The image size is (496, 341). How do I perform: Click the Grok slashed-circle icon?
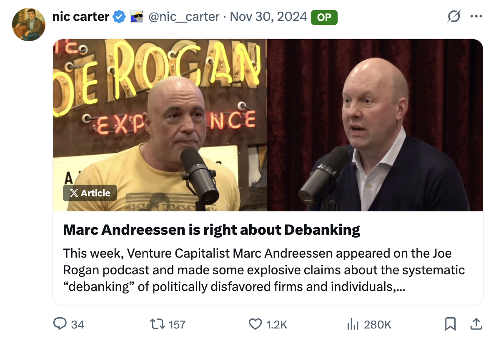(453, 17)
